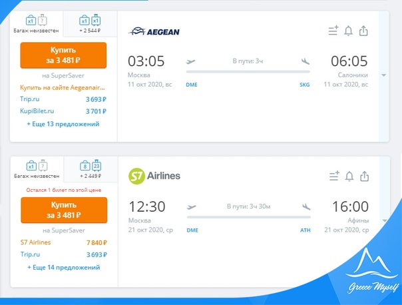
Task: Enable price alert bell for S7 flight
Action: tap(349, 176)
